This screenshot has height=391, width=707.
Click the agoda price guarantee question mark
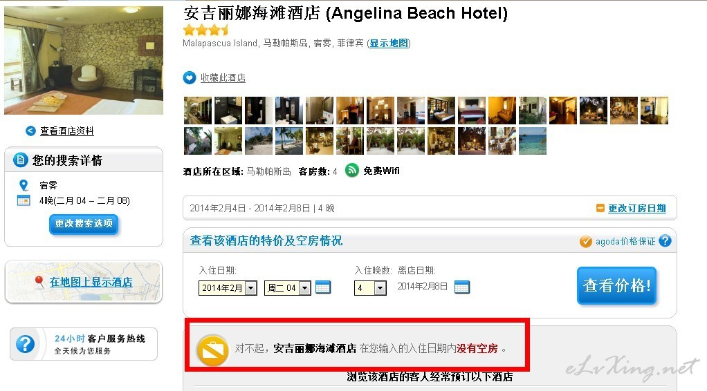pos(665,241)
